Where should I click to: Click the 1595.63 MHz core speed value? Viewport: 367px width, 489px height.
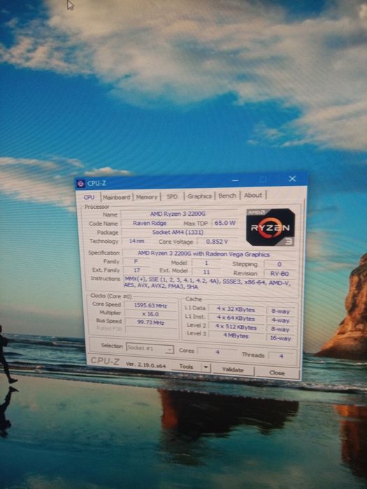pyautogui.click(x=150, y=305)
